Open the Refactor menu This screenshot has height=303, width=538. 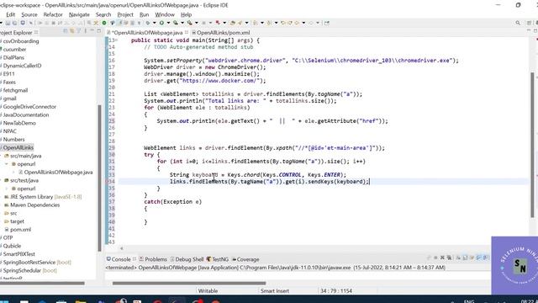click(53, 14)
